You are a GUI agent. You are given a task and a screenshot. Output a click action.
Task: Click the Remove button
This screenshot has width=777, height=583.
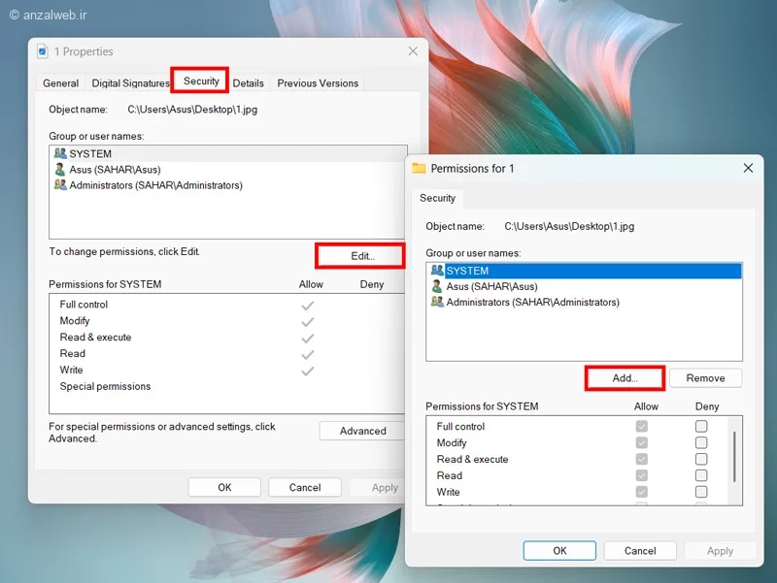[706, 378]
